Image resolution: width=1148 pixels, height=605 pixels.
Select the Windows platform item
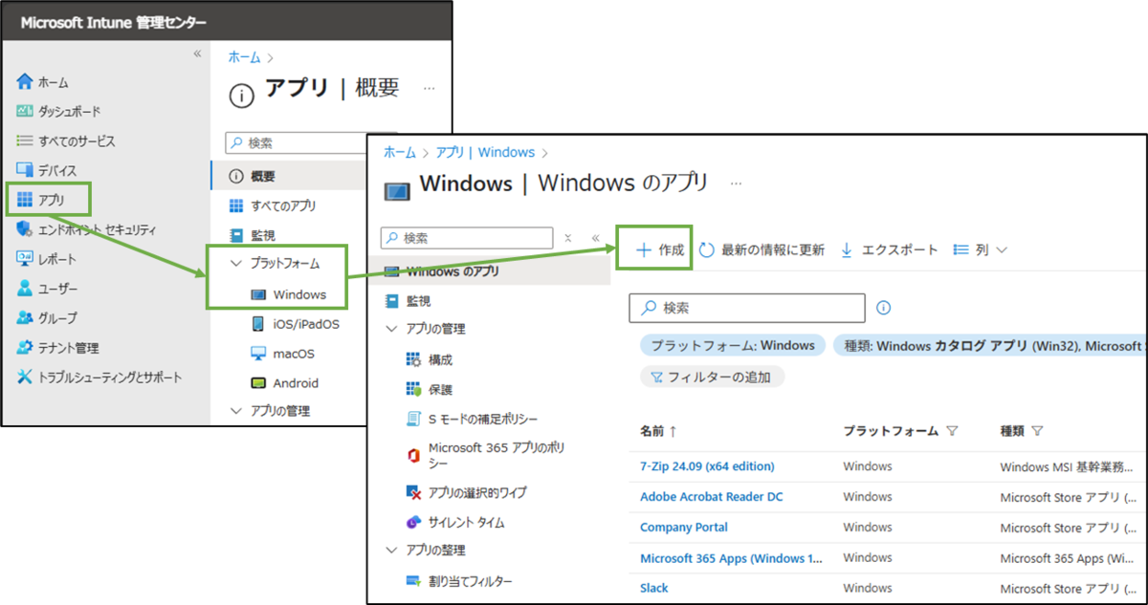point(288,294)
